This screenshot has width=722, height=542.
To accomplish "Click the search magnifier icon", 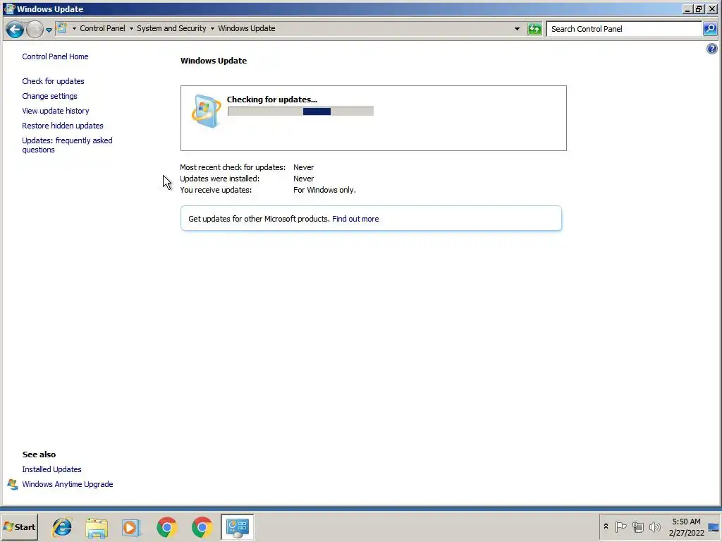I will [x=710, y=29].
